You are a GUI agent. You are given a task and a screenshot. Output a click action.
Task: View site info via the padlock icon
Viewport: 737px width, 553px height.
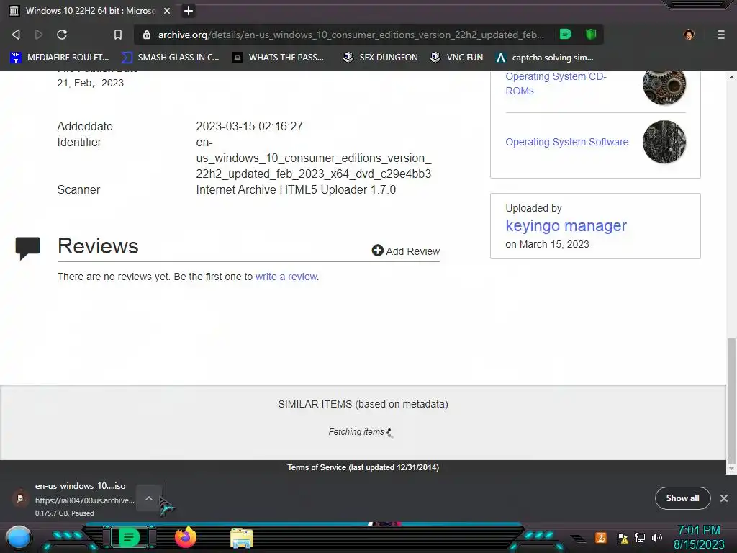pyautogui.click(x=147, y=35)
